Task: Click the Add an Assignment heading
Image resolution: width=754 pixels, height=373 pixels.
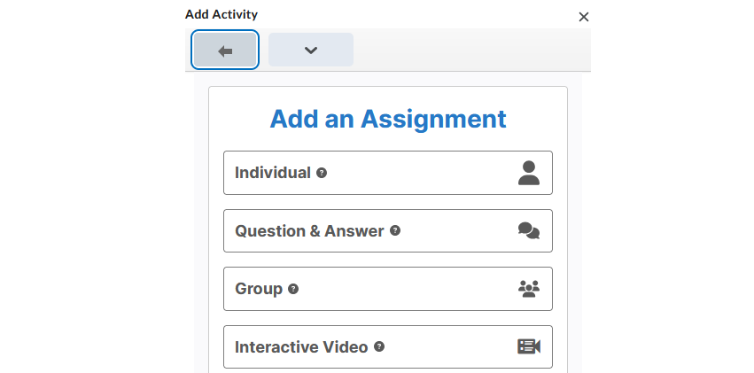Action: (x=387, y=119)
